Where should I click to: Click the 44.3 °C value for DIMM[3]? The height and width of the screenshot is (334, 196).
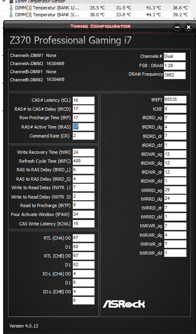(x=153, y=15)
